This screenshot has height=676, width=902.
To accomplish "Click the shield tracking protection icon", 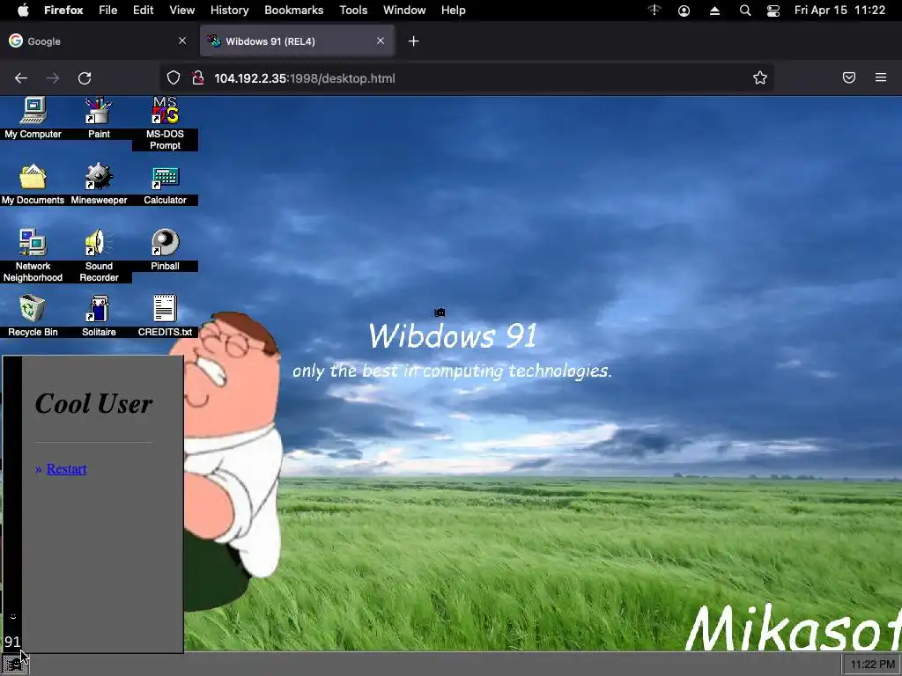I will click(x=174, y=78).
